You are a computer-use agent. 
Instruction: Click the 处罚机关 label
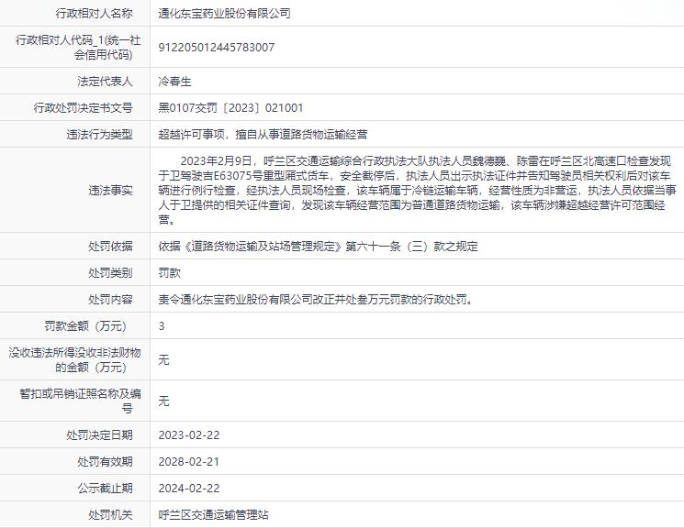click(x=110, y=515)
